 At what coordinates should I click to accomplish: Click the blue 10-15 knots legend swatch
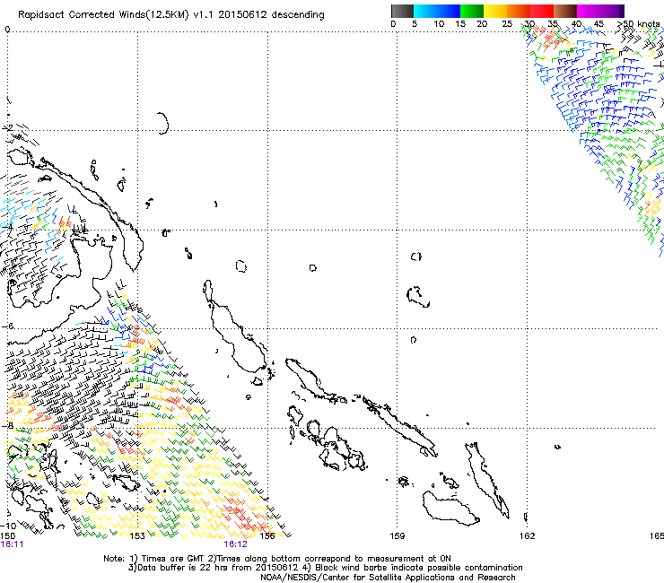(449, 11)
